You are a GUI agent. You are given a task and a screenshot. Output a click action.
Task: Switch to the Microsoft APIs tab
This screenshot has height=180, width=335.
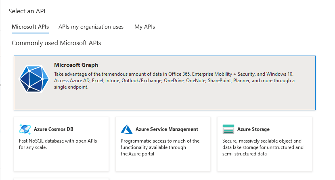coord(30,27)
